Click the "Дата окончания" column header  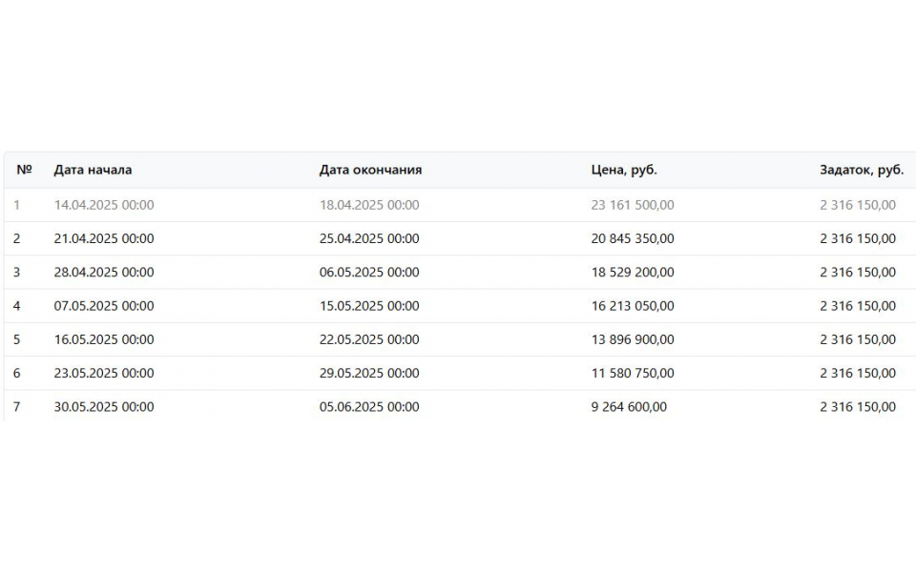tap(370, 170)
